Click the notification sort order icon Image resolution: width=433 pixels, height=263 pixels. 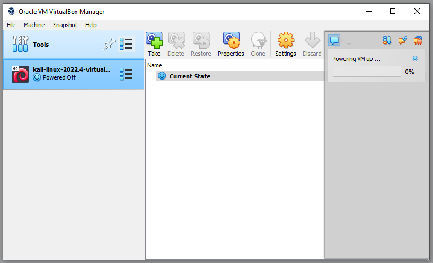pyautogui.click(x=387, y=40)
